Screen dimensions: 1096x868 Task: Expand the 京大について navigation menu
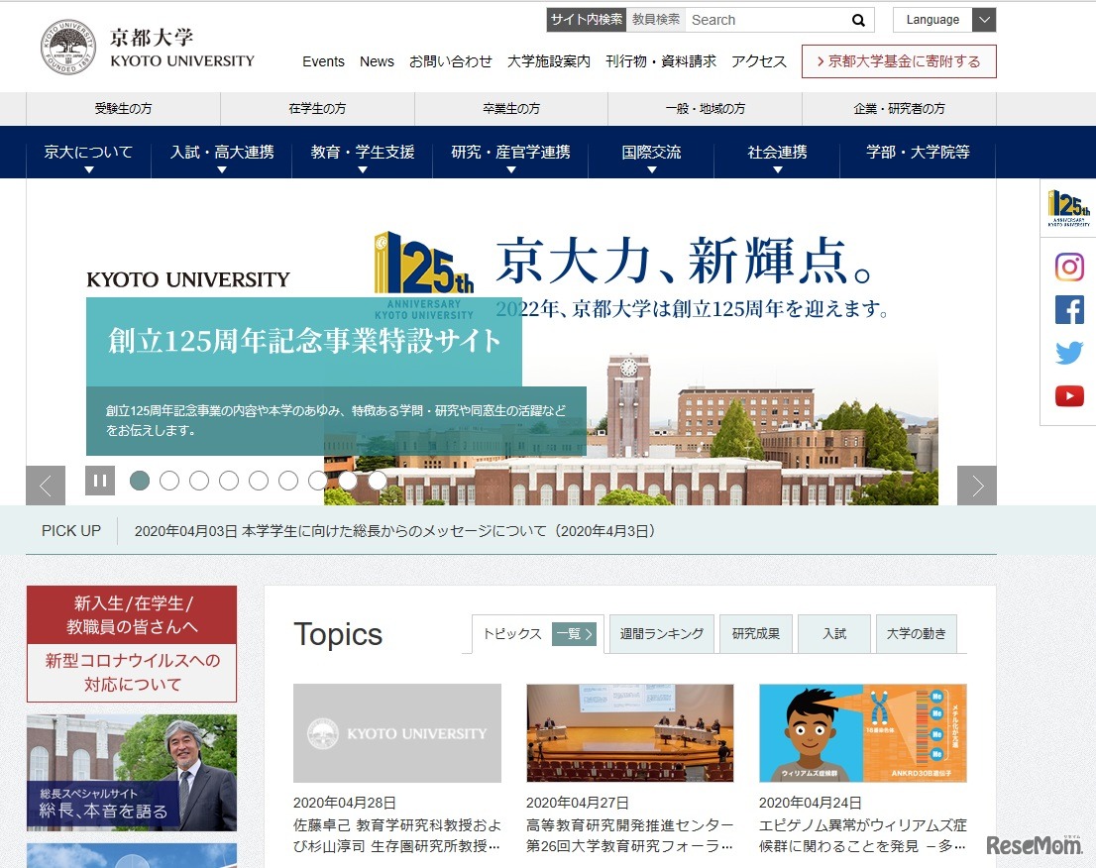[x=87, y=152]
